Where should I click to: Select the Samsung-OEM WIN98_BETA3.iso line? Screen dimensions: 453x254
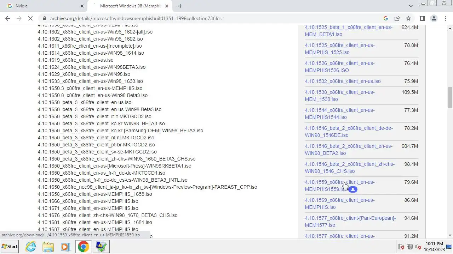pyautogui.click(x=120, y=131)
